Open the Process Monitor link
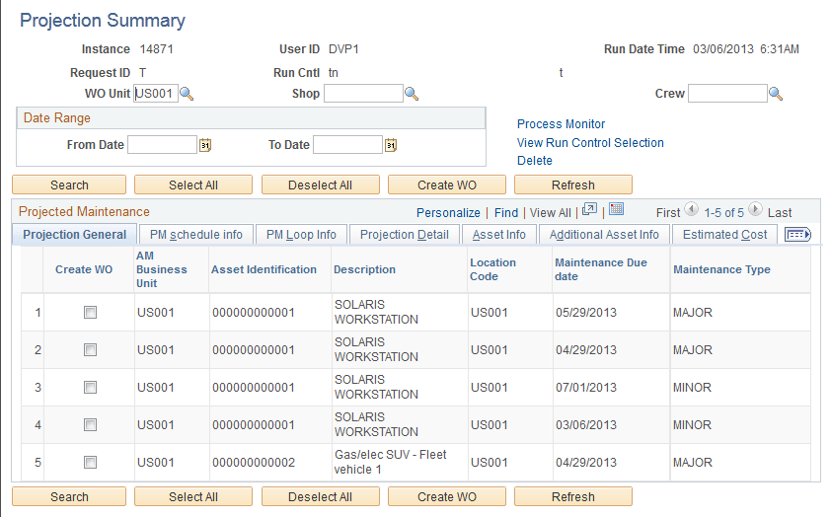830x517 pixels. tap(561, 124)
